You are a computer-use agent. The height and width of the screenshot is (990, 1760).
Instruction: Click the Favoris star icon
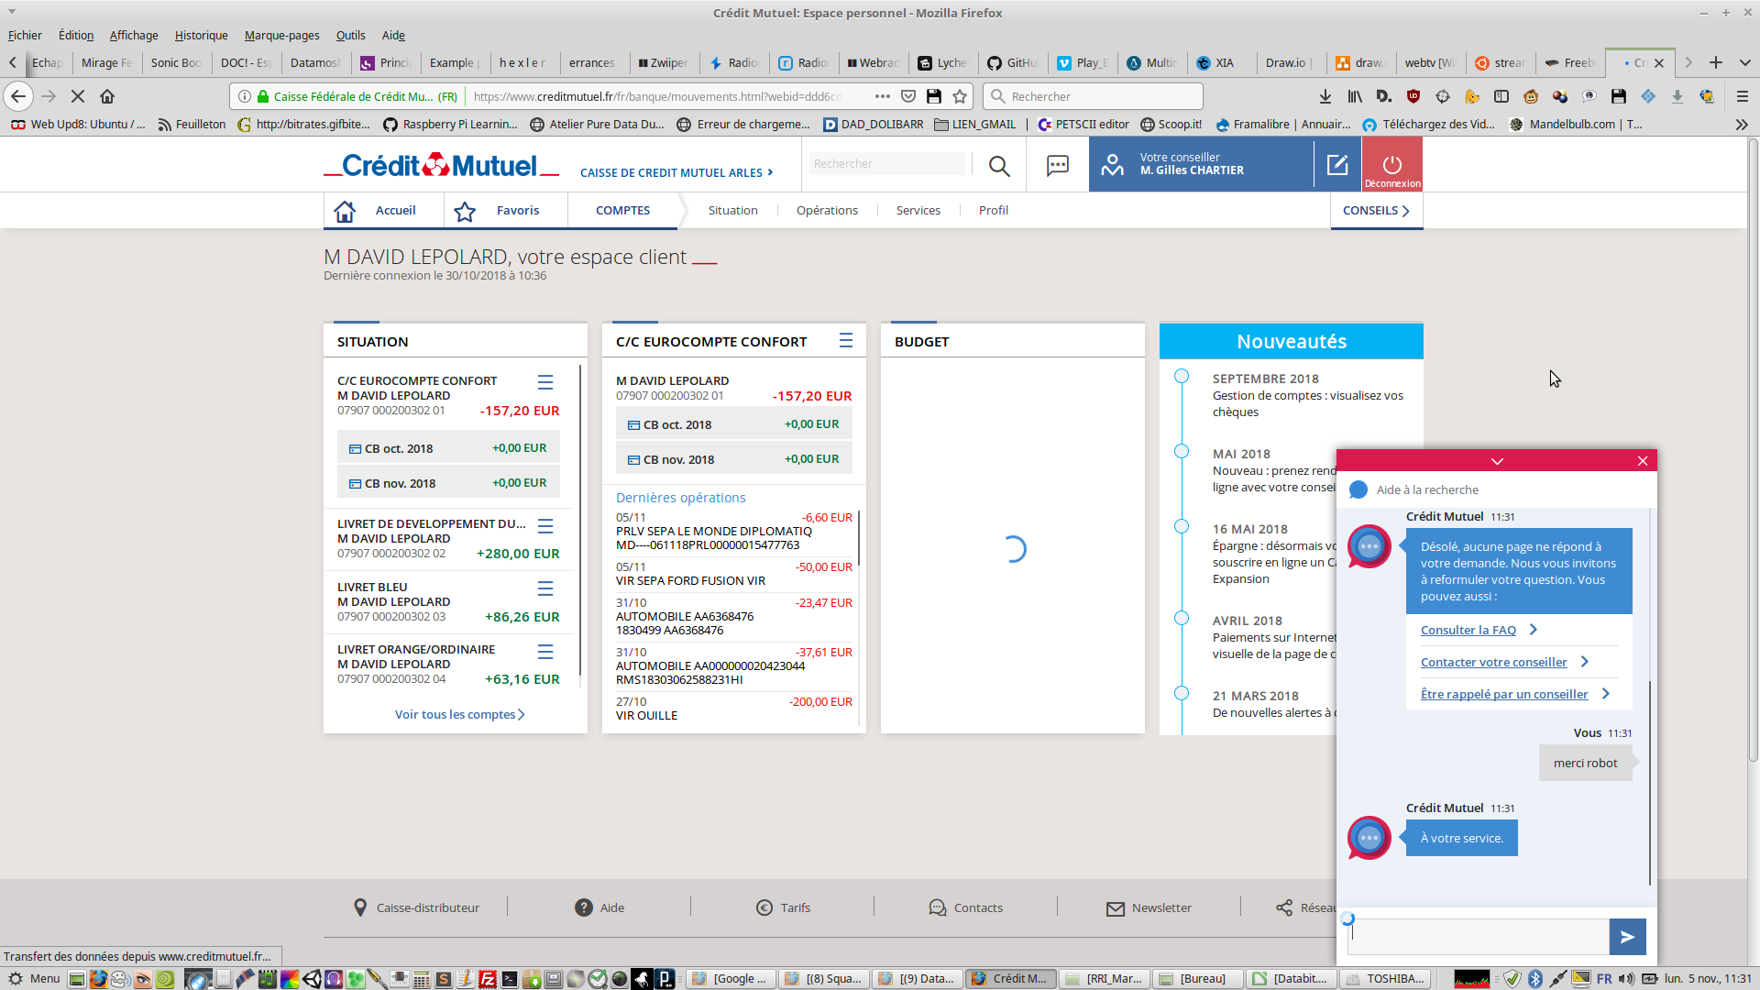coord(465,211)
